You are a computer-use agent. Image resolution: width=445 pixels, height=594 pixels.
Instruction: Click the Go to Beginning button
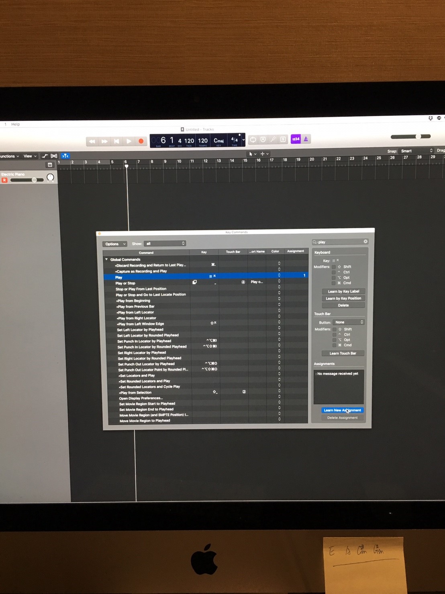pos(116,141)
